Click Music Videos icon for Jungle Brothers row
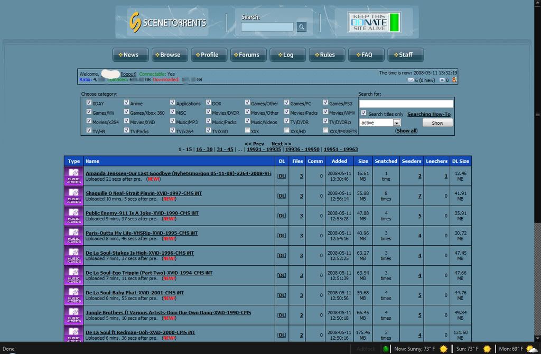541x354 pixels. click(x=73, y=315)
